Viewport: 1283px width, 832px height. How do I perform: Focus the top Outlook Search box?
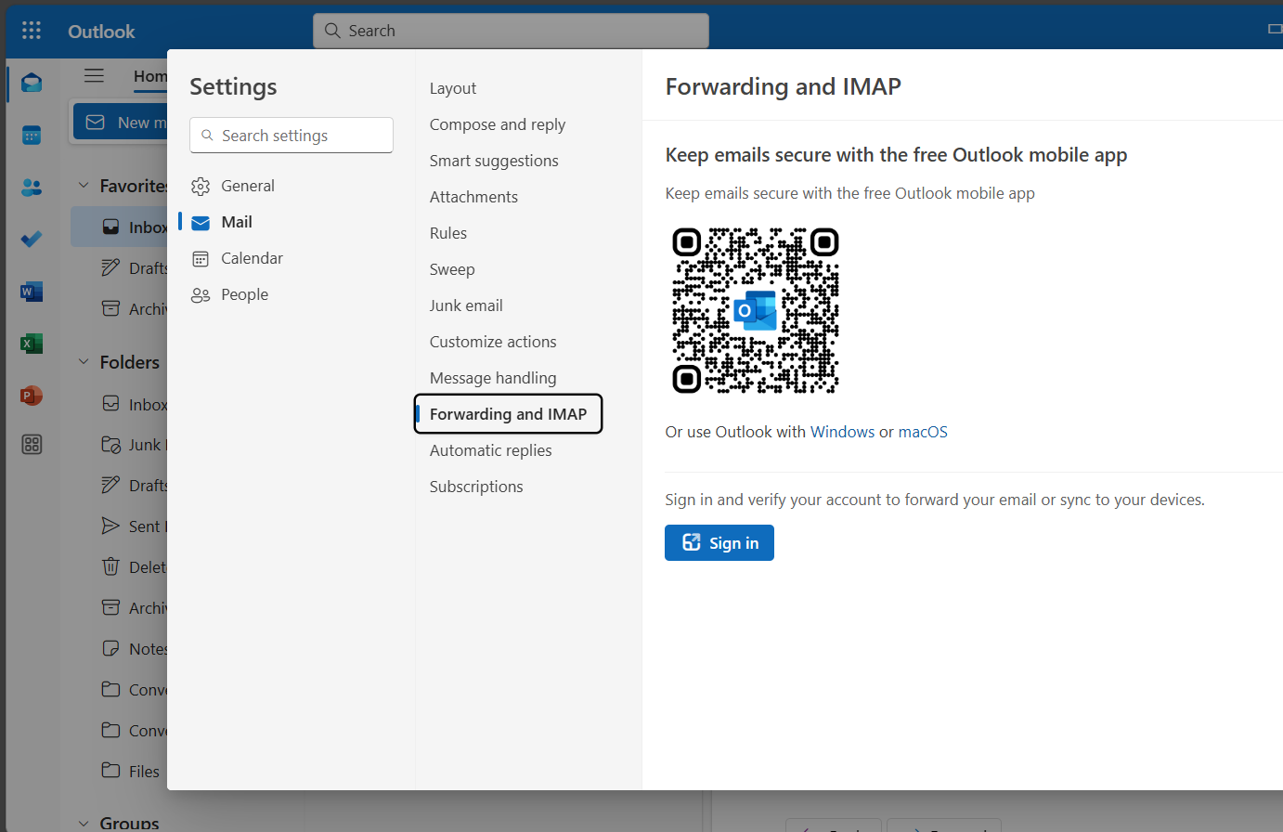click(511, 31)
